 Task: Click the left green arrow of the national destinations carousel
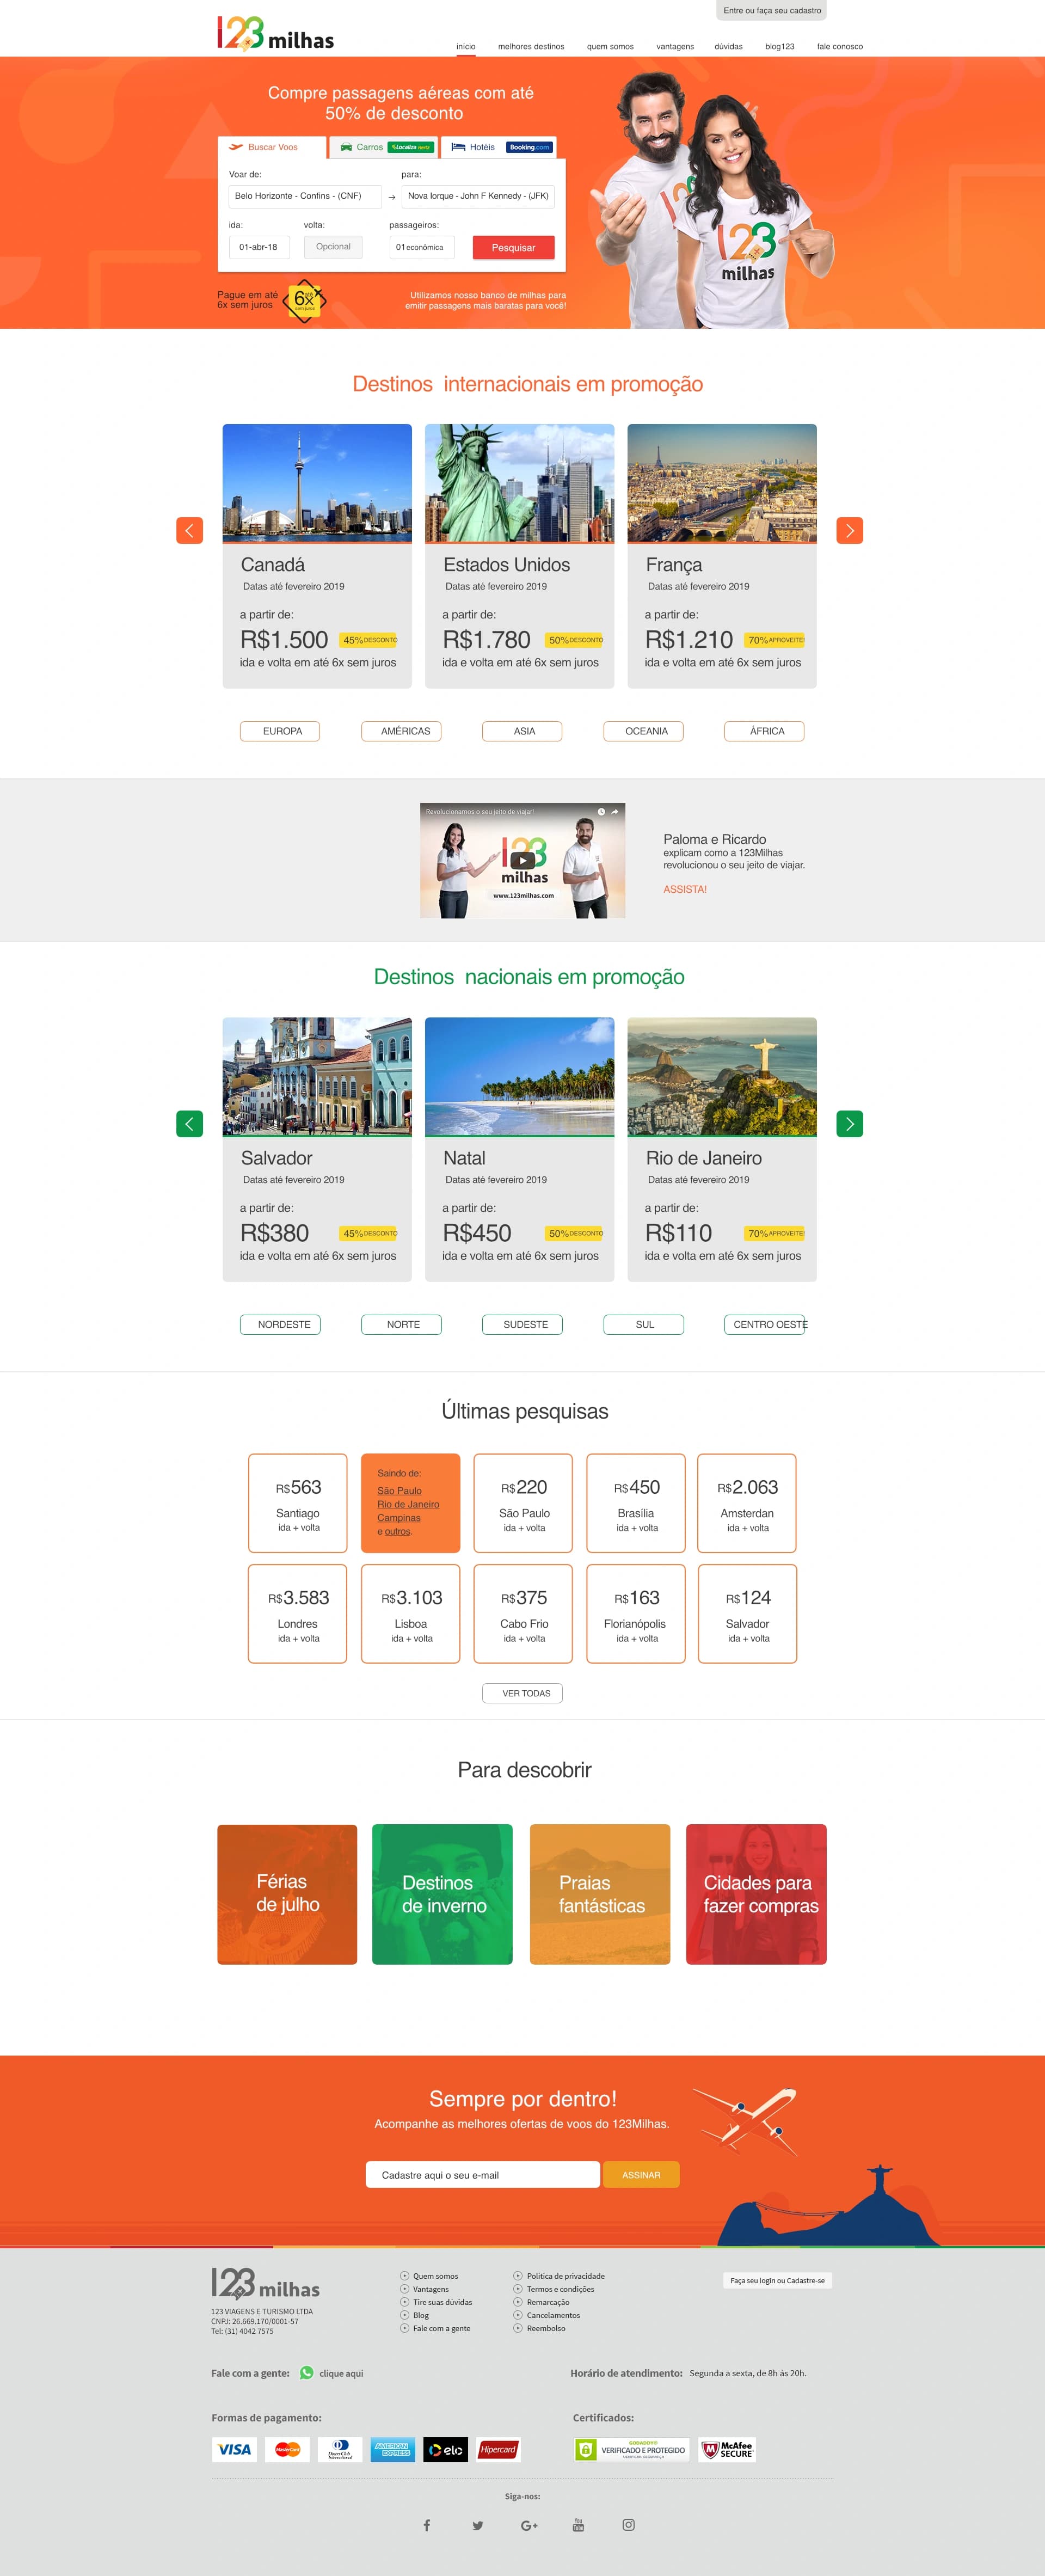(190, 1123)
